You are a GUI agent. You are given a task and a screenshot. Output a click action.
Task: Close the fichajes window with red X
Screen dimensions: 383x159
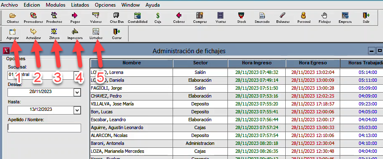(7, 51)
